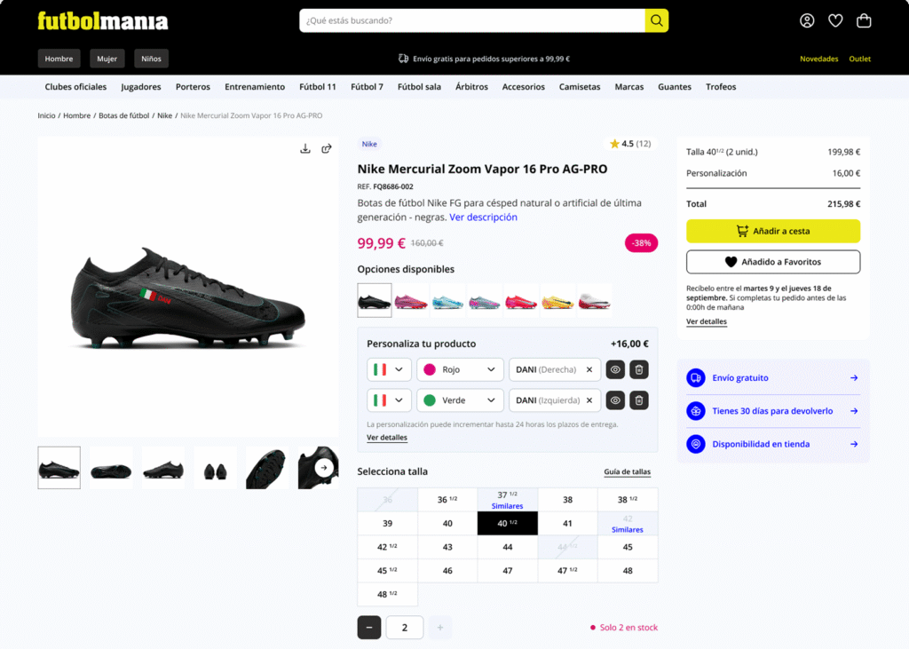The height and width of the screenshot is (649, 909).
Task: Open the shopping bag cart icon
Action: tap(864, 20)
